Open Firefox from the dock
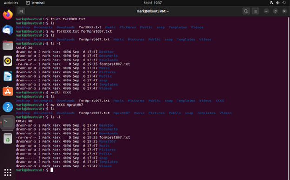This screenshot has height=180, width=290. 7,14
